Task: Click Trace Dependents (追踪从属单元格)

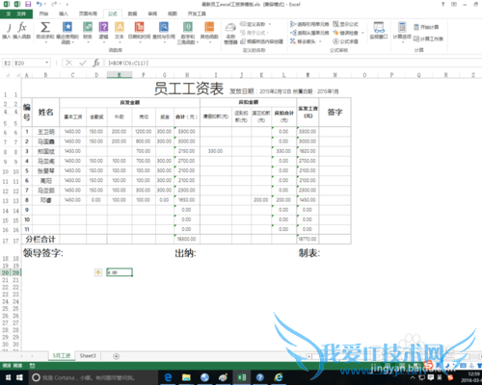Action: pyautogui.click(x=309, y=33)
